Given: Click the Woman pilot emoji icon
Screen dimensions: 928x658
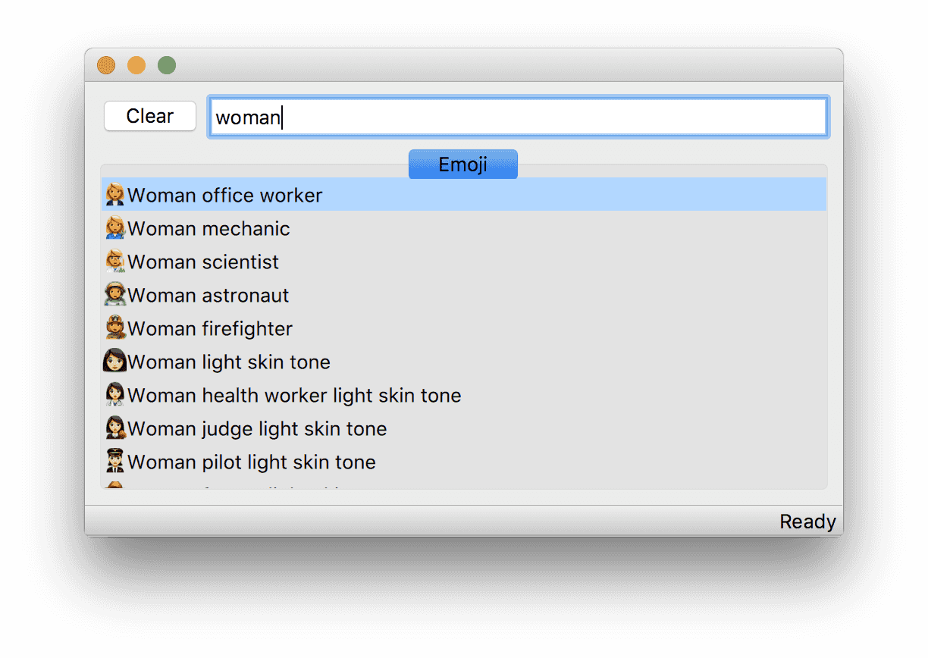Looking at the screenshot, I should click(114, 462).
